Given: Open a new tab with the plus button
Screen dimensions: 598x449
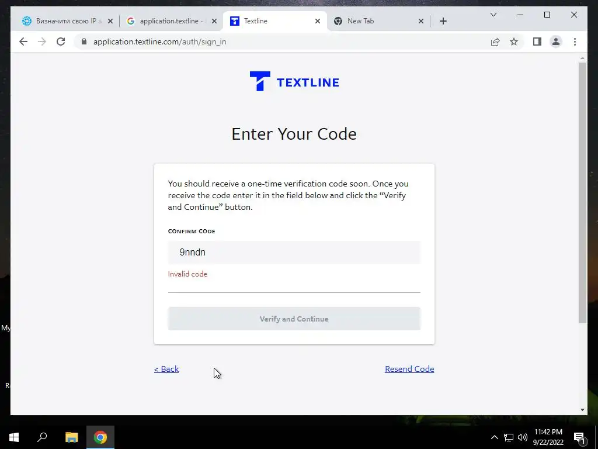Looking at the screenshot, I should (443, 21).
